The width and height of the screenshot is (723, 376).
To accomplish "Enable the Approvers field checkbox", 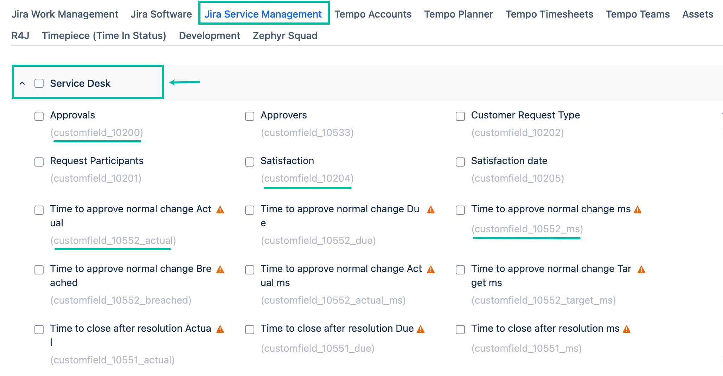I will (x=250, y=116).
